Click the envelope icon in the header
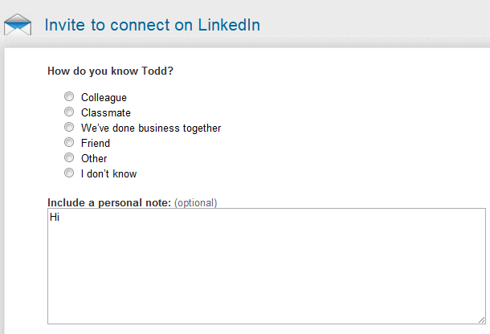The image size is (490, 334). click(18, 26)
